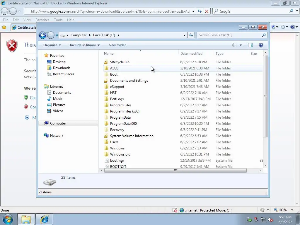Click the Windows Start orb
Image resolution: width=300 pixels, height=225 pixels.
tap(8, 219)
